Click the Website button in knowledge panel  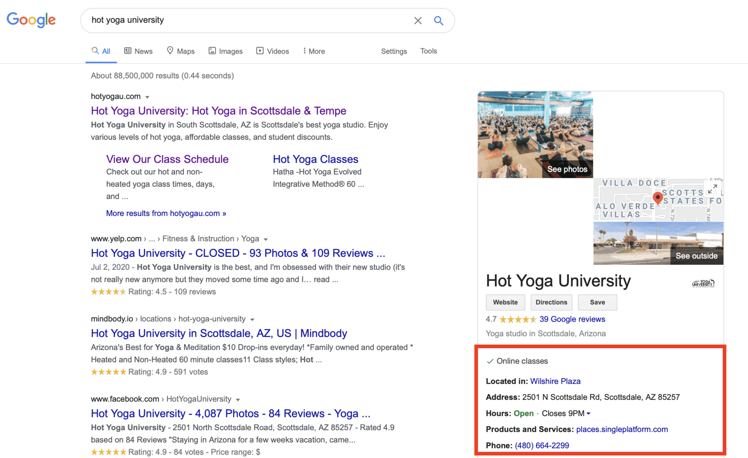tap(505, 302)
